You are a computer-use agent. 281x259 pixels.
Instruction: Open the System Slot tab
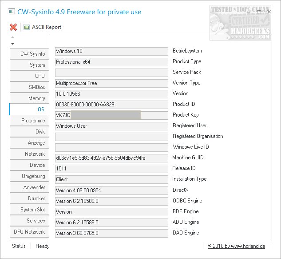click(29, 210)
